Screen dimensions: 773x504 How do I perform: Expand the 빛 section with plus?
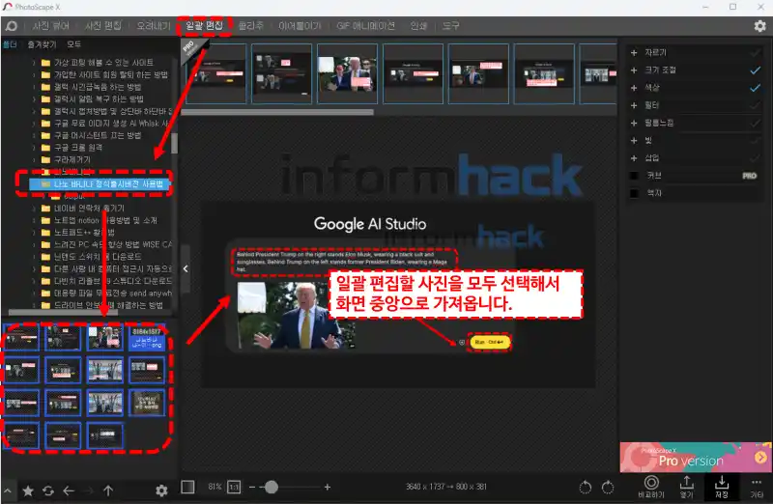[634, 141]
